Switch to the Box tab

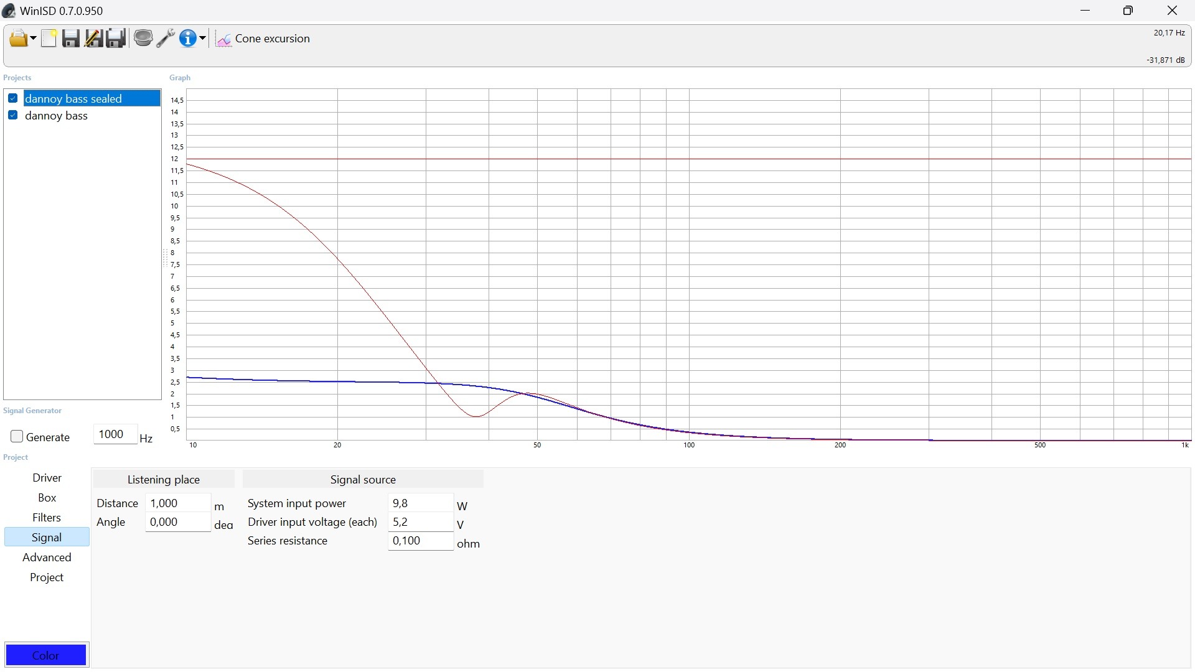tap(47, 498)
